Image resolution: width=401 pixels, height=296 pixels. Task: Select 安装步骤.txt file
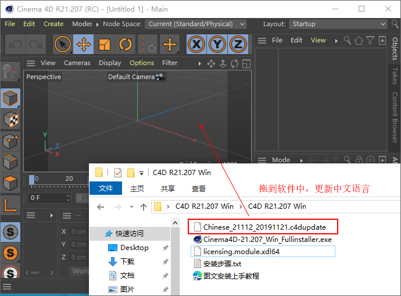click(217, 264)
